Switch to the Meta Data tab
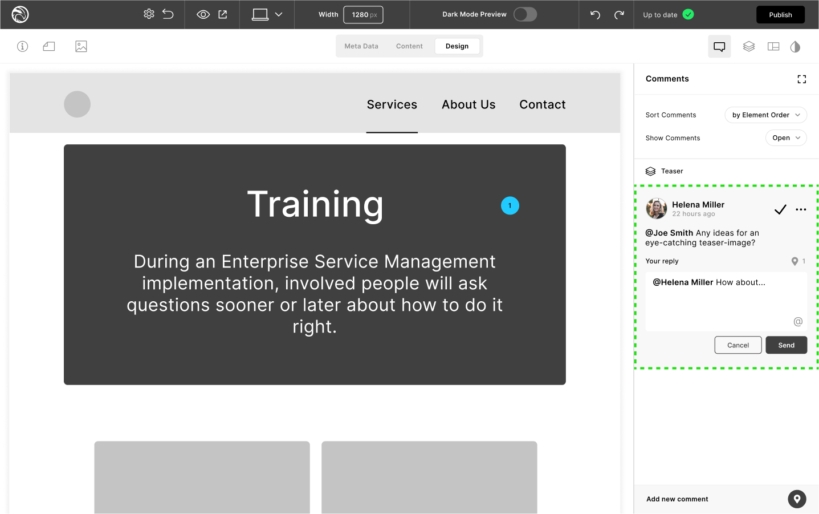This screenshot has width=819, height=514. click(361, 46)
